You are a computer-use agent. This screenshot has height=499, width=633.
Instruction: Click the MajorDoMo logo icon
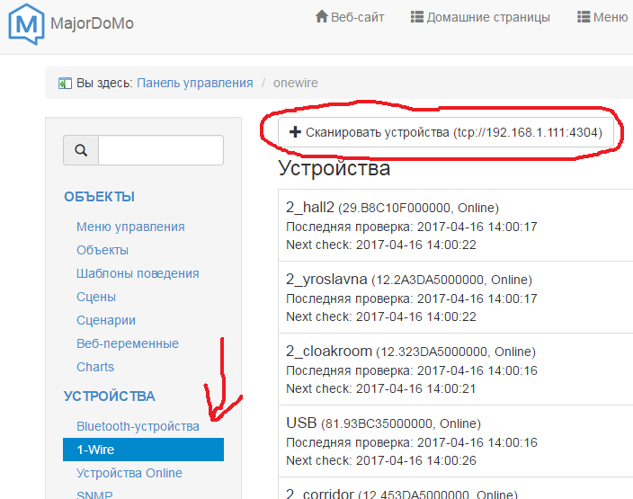coord(26,23)
